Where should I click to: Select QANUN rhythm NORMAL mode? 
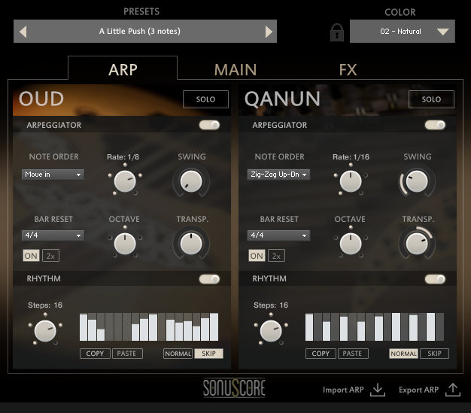[403, 354]
